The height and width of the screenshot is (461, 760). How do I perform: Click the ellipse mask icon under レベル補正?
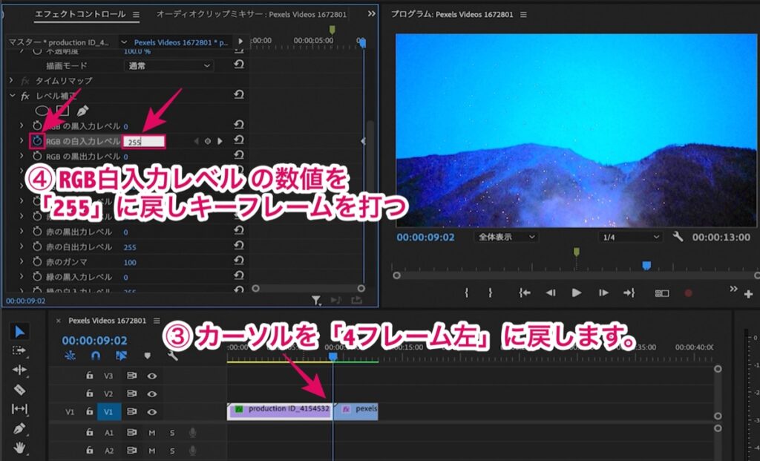pos(42,111)
